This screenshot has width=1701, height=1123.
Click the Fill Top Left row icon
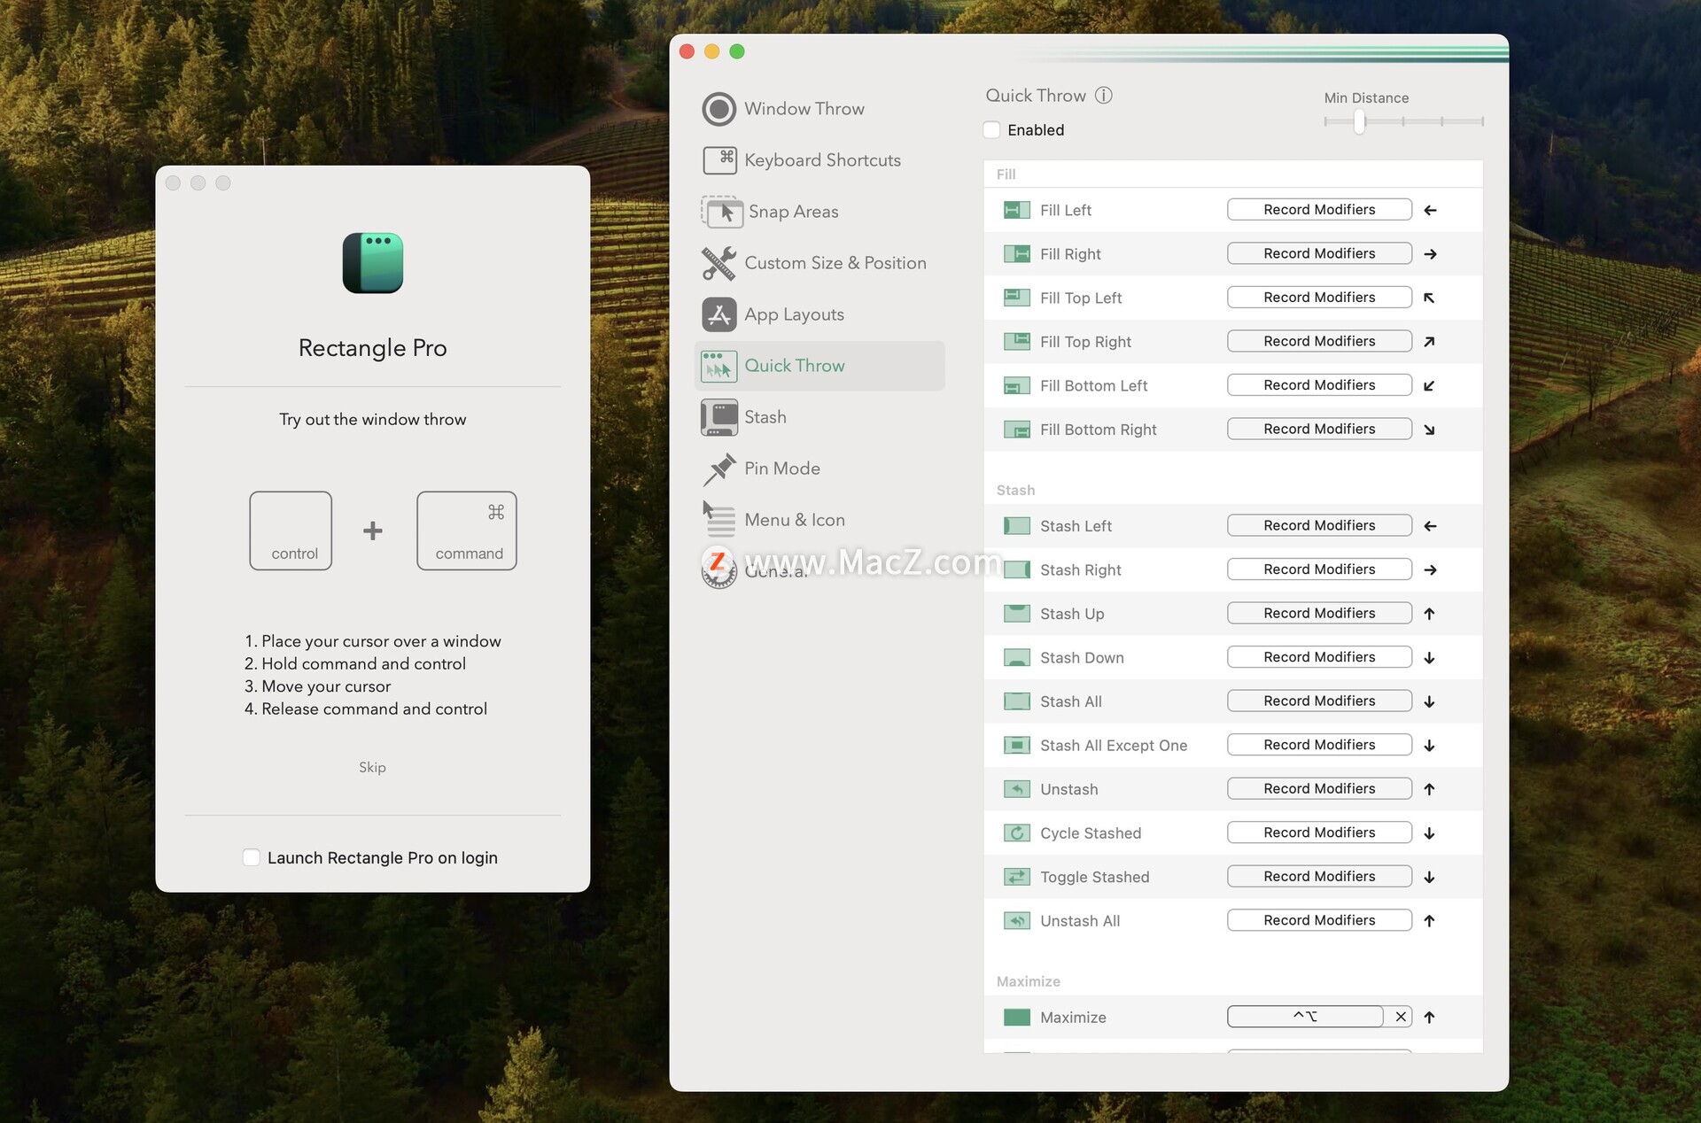coord(1016,298)
